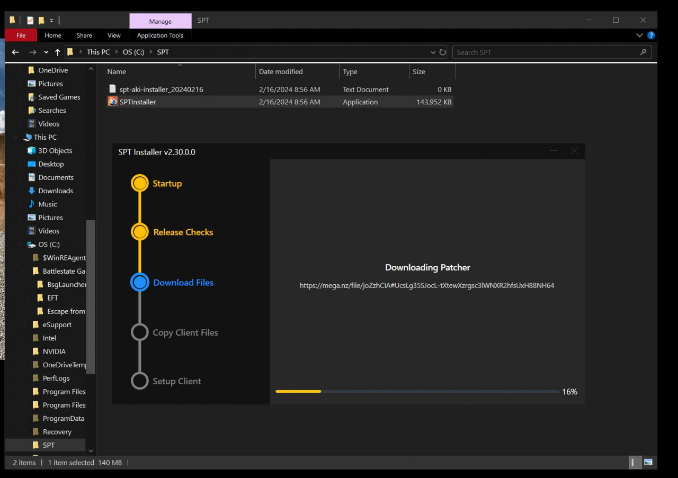Go up one folder level arrow
The height and width of the screenshot is (478, 678).
point(57,52)
